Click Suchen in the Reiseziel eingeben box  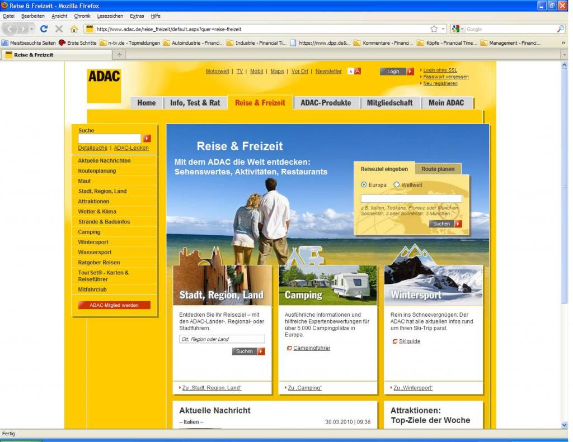point(445,224)
